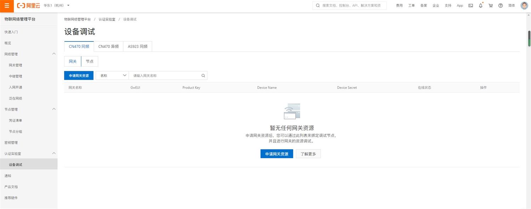Open the 名称 filter dropdown

(x=112, y=75)
